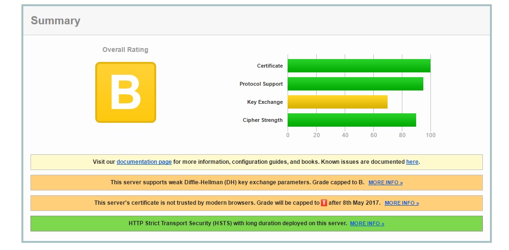Screen dimensions: 509x250
Task: Open MORE INFO for HSTS notice
Action: tap(367, 223)
